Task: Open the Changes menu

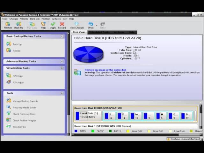Action: 14,19
